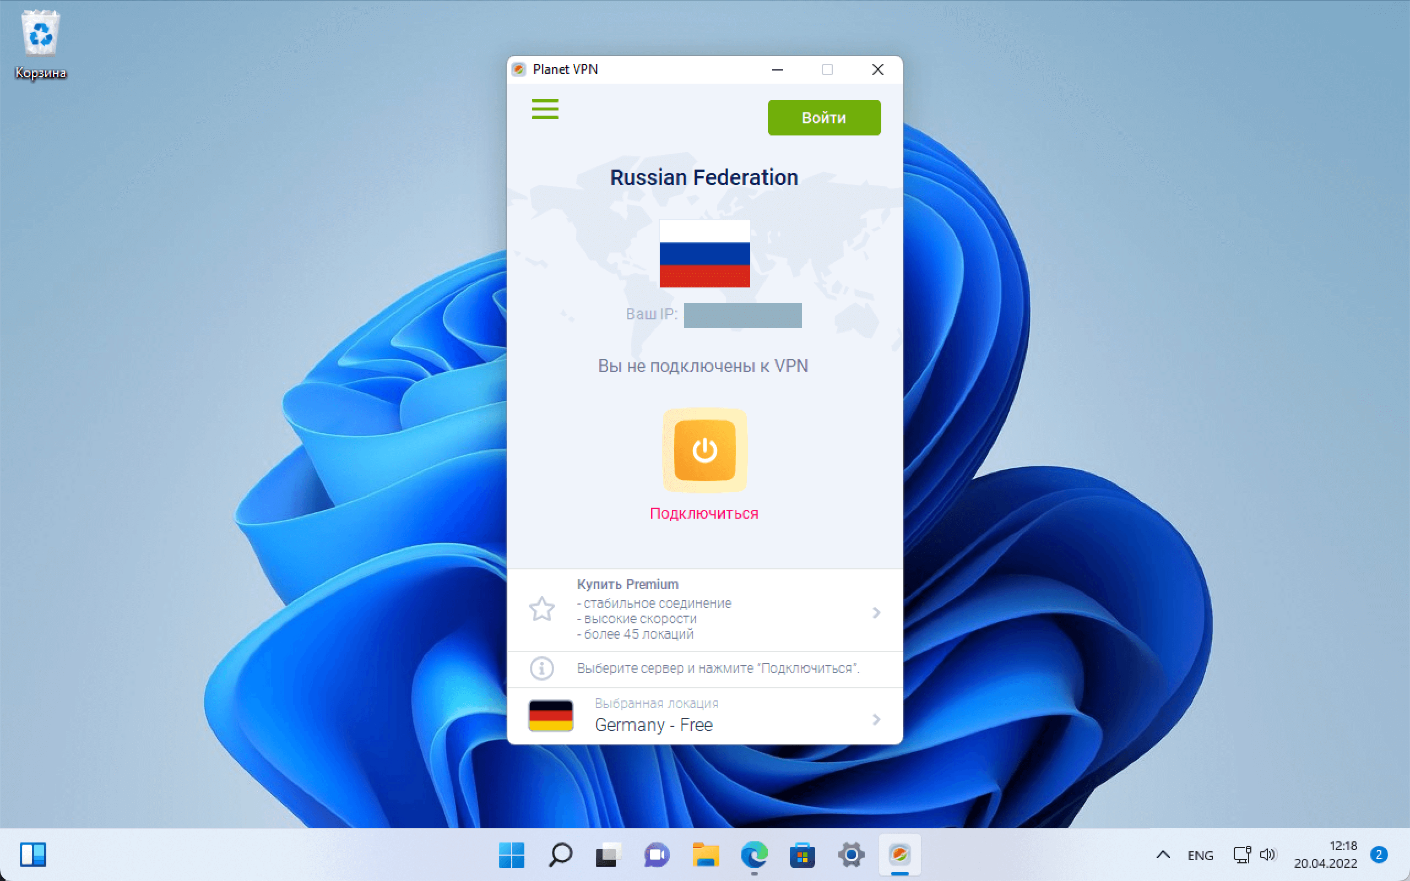Click the info circle icon
1410x881 pixels.
[x=541, y=668]
